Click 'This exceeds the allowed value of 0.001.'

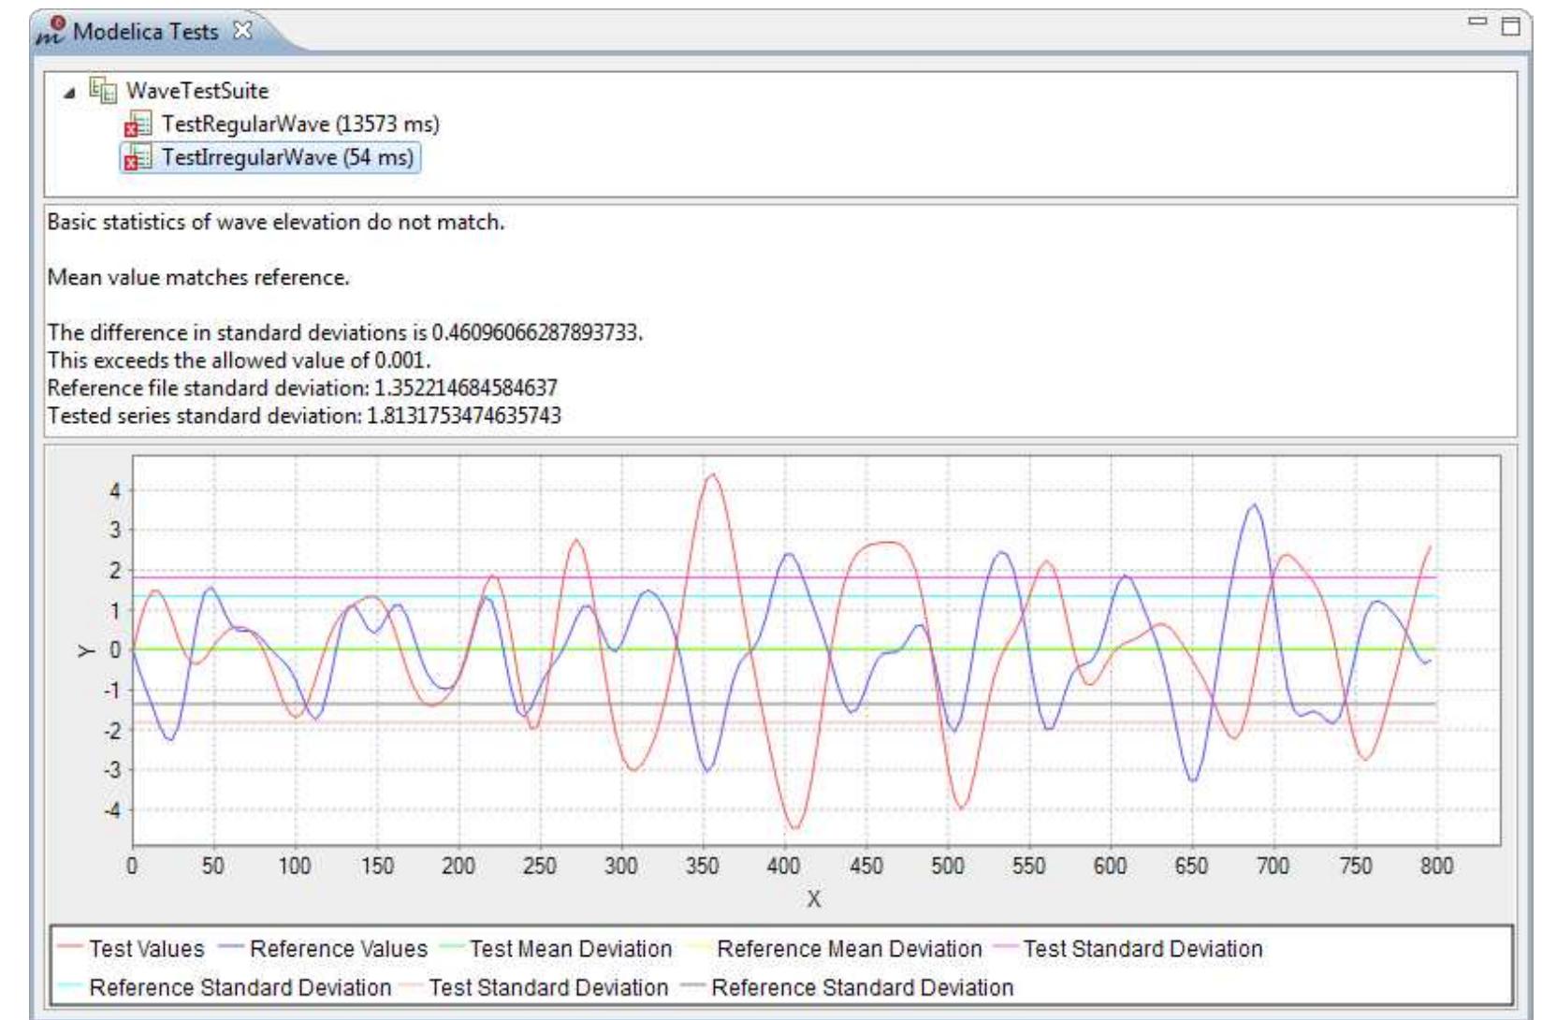[240, 360]
